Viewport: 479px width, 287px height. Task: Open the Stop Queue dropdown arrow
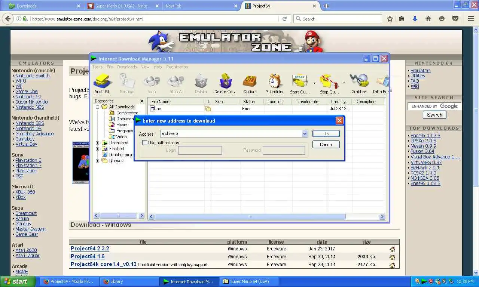[344, 83]
